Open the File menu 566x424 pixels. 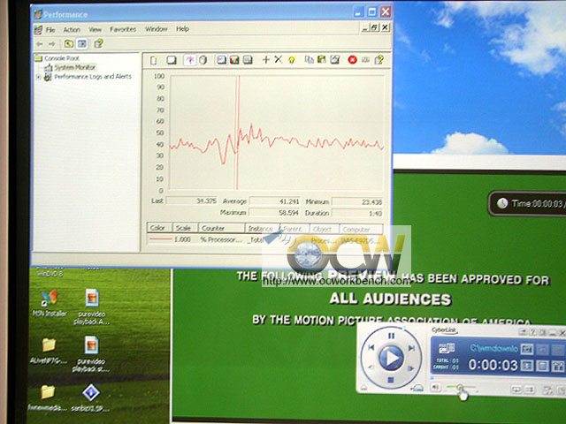[x=50, y=29]
